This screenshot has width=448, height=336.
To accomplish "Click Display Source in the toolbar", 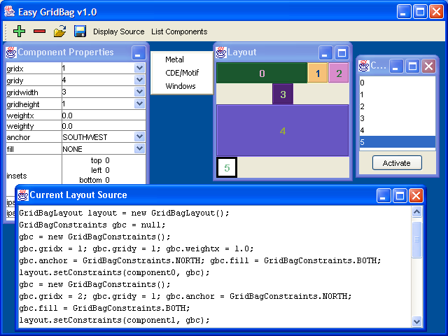I will 118,31.
